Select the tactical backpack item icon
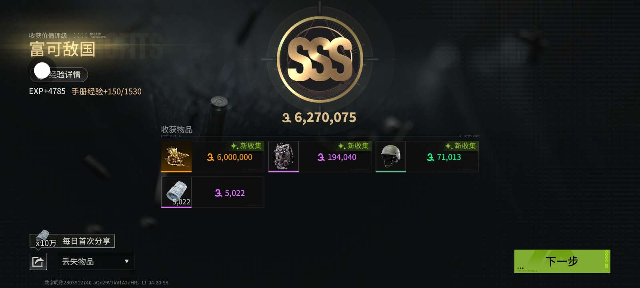 coord(284,156)
